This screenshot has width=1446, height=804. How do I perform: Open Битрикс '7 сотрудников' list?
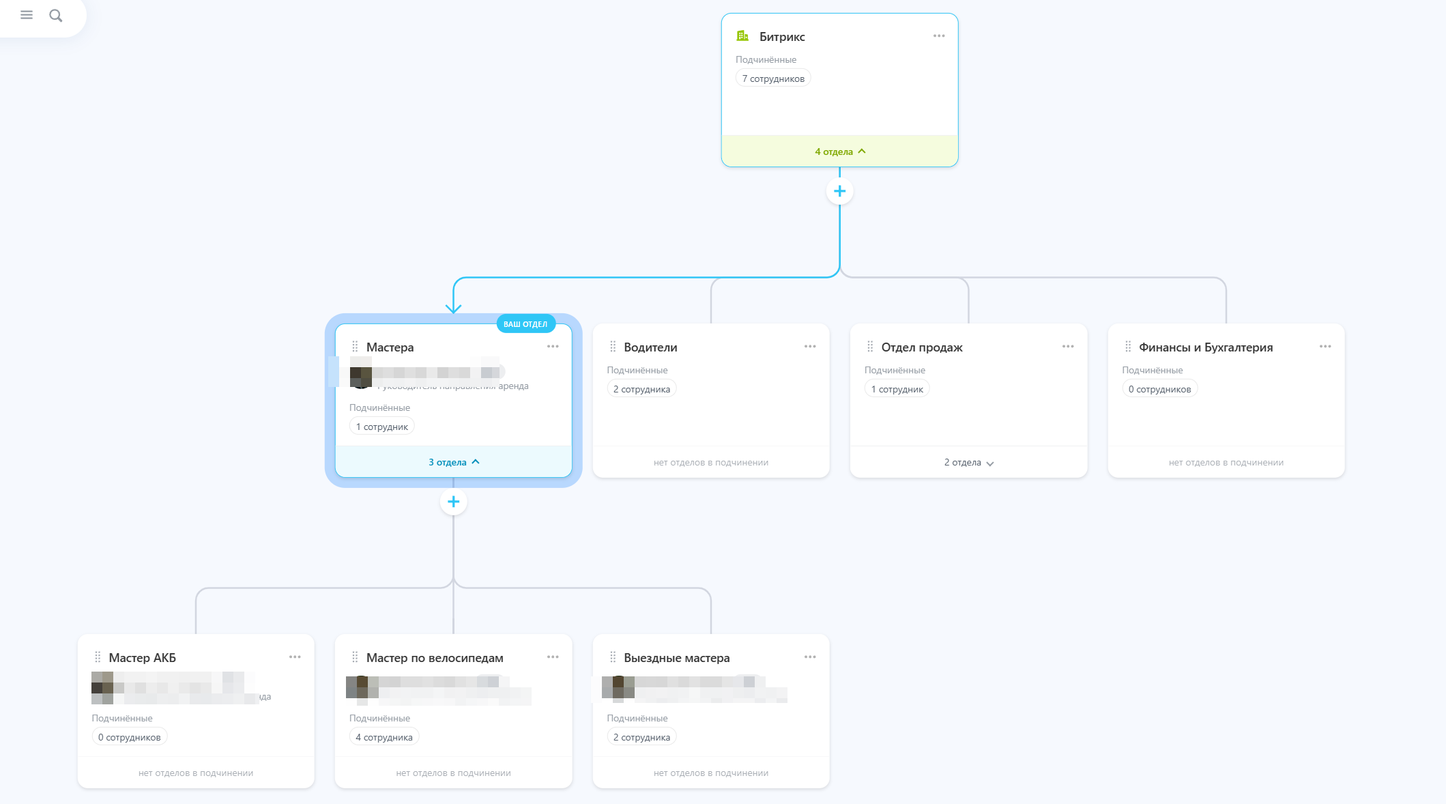point(773,78)
